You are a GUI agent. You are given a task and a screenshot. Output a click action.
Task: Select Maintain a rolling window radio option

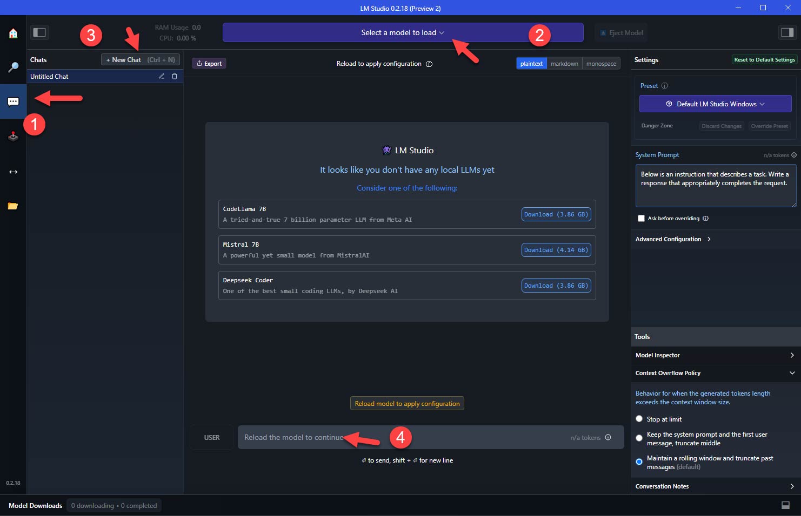[x=639, y=462]
